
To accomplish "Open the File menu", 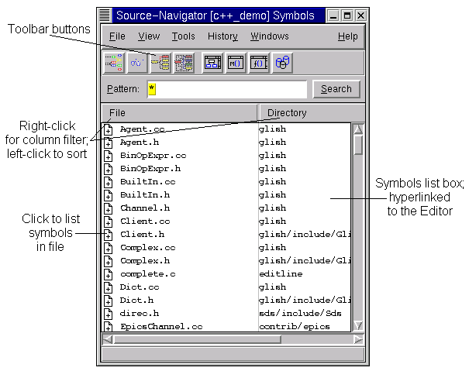I will [117, 36].
